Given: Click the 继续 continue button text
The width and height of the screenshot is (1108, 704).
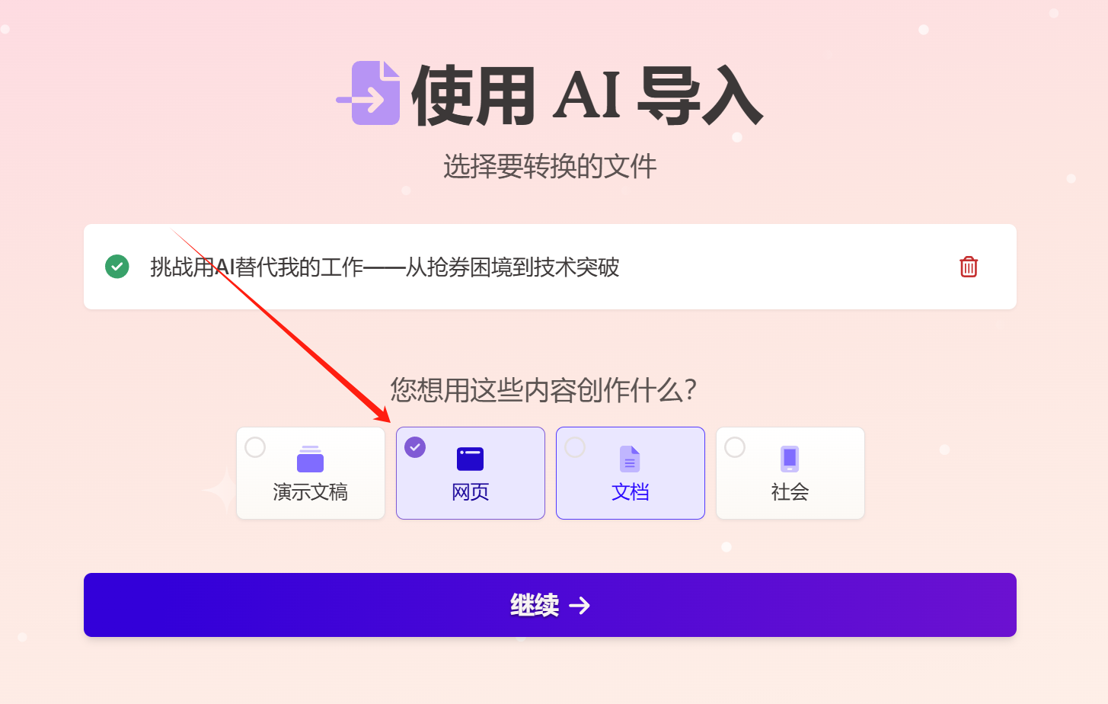Looking at the screenshot, I should click(535, 605).
